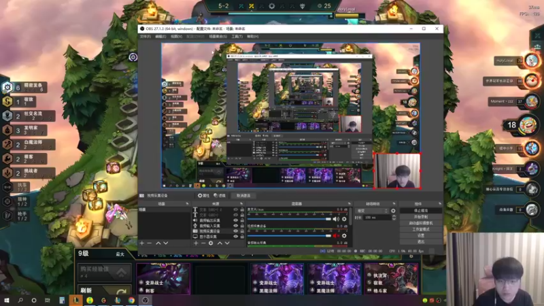Open source properties gear below sources list

(x=211, y=243)
